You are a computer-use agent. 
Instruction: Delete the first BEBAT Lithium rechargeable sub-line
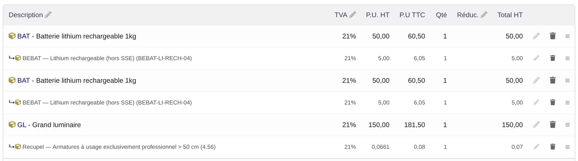point(553,58)
